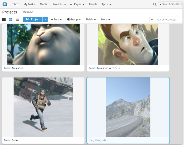Open the the_other_side road thumbnail

(128, 107)
